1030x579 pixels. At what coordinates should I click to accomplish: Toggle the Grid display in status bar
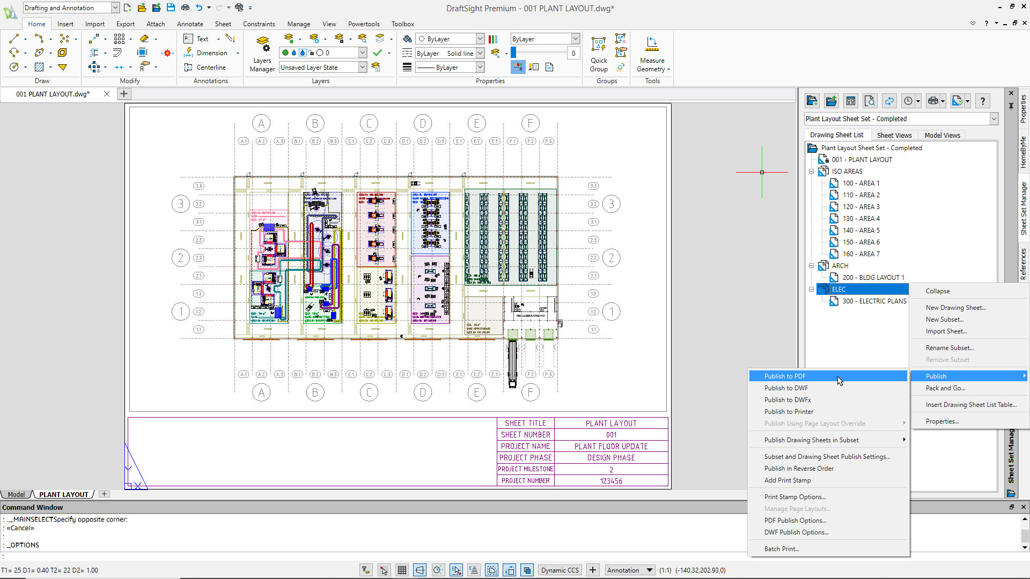[x=402, y=570]
